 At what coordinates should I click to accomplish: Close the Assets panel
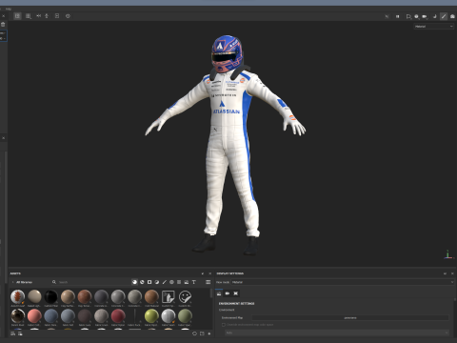(x=209, y=273)
